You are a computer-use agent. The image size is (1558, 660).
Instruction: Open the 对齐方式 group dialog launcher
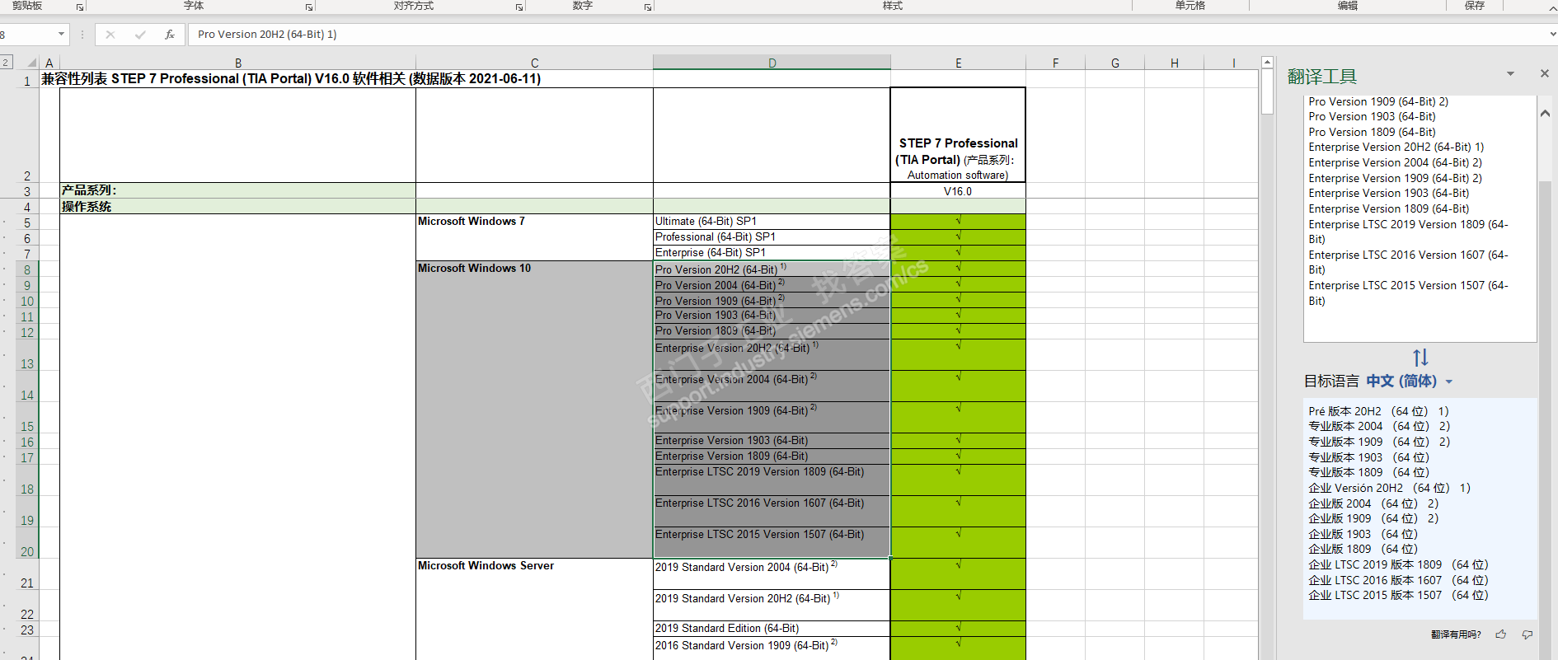click(519, 7)
